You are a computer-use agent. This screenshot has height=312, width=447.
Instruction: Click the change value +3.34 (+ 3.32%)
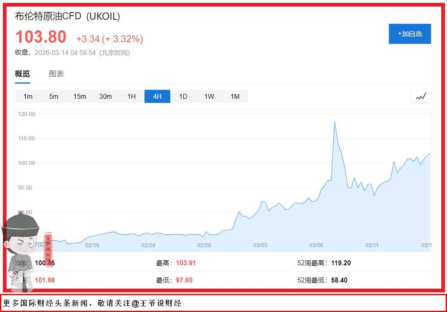click(110, 39)
